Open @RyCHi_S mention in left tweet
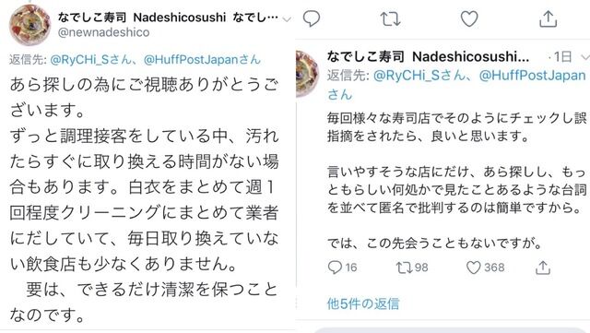This screenshot has width=590, height=333. tap(90, 60)
